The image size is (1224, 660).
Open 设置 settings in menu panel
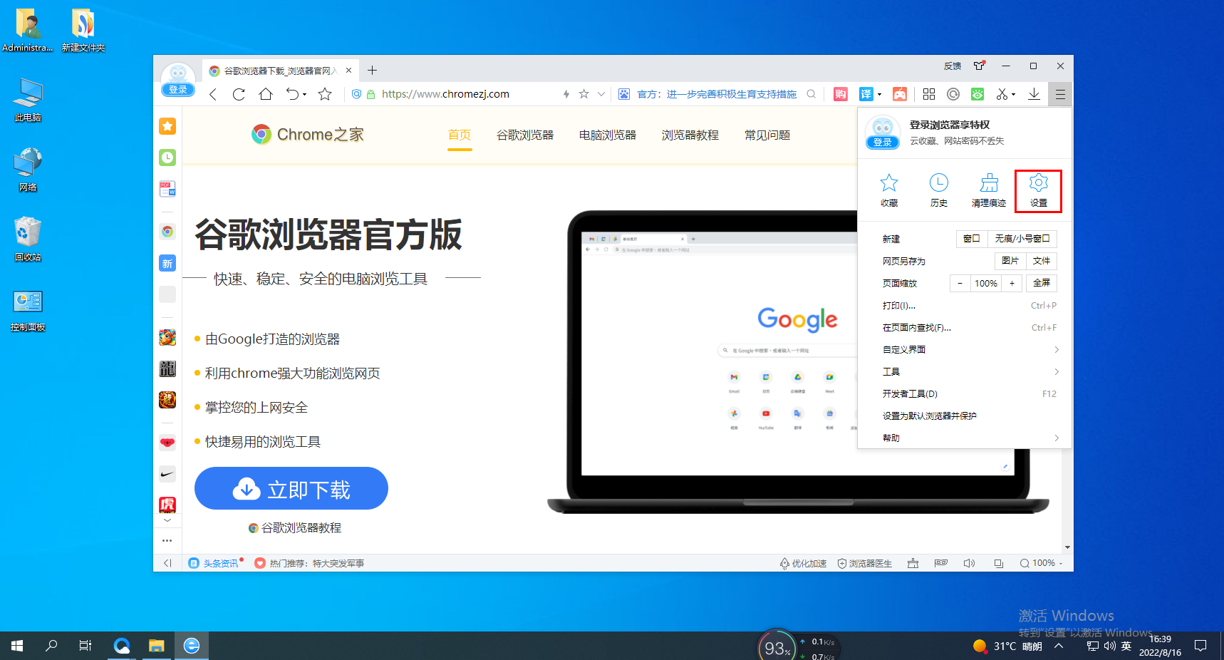tap(1039, 190)
